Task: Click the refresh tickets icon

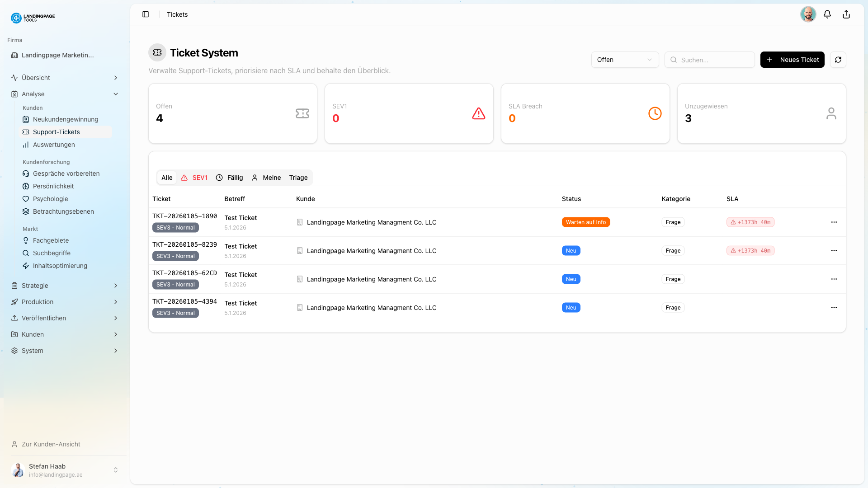Action: (x=838, y=60)
